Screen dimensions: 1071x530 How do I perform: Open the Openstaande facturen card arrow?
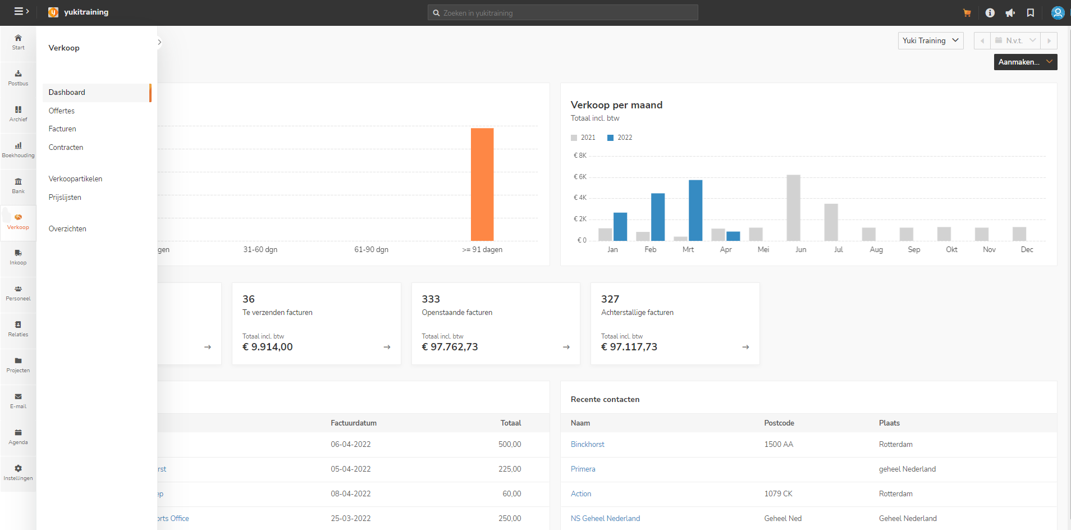click(x=566, y=347)
